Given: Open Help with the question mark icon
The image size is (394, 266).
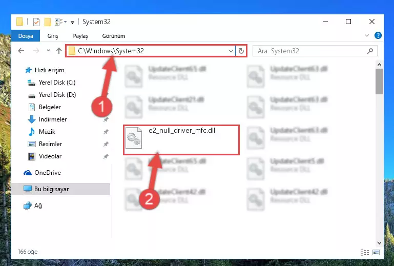Looking at the screenshot, I should [378, 35].
